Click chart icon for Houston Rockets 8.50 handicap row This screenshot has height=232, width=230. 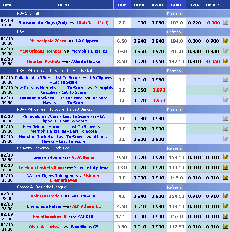point(225,61)
